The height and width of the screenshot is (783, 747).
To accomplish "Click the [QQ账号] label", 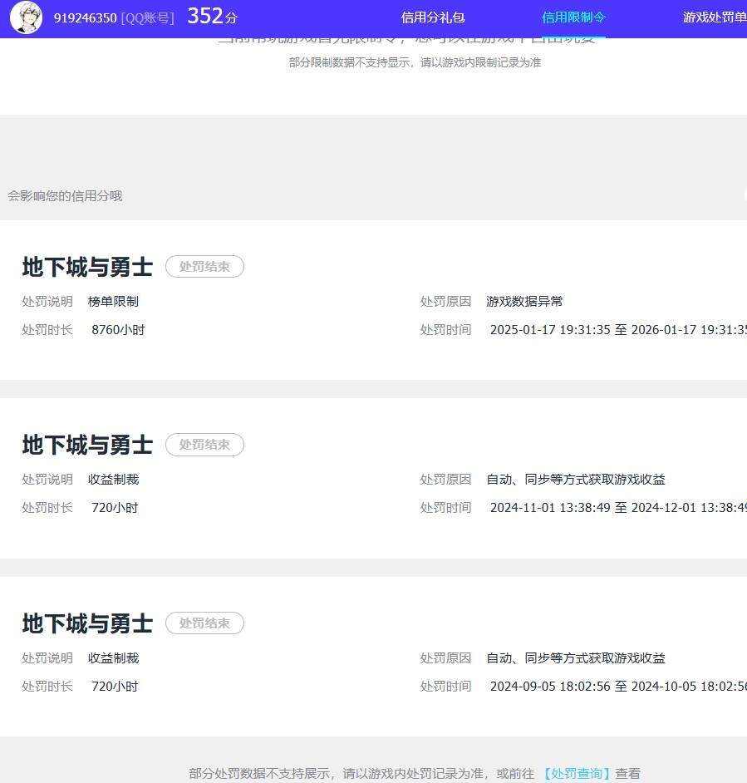I will [147, 18].
